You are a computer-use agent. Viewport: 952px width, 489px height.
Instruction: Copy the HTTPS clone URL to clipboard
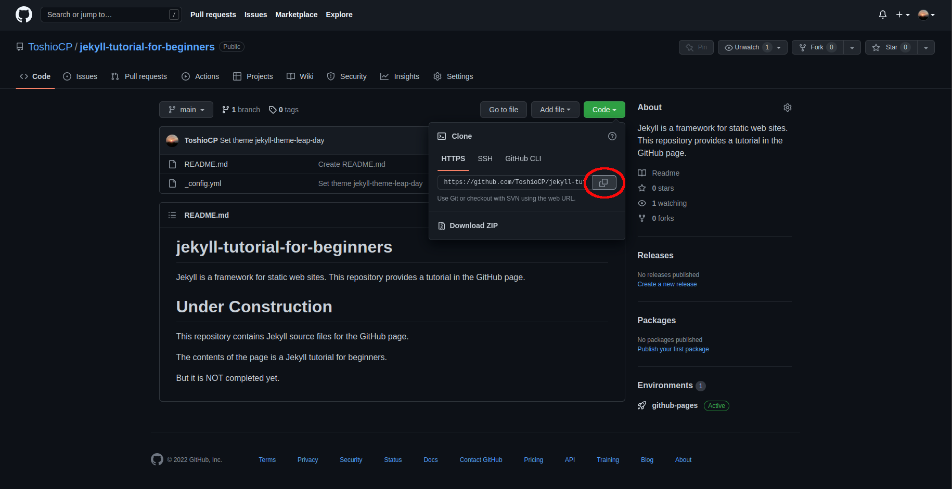pos(604,182)
